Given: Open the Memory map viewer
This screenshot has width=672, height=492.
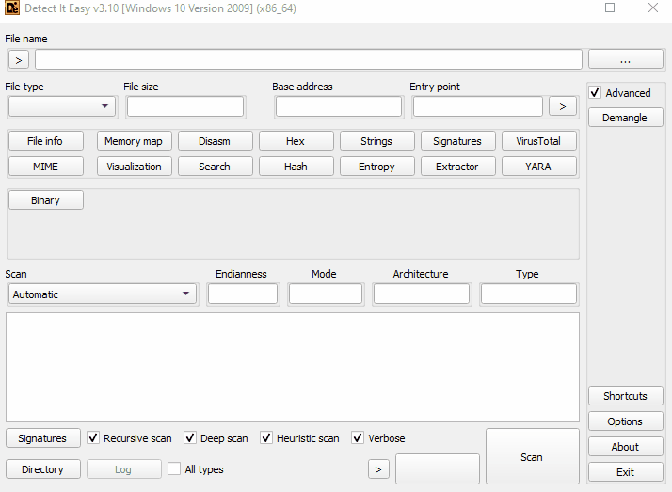Looking at the screenshot, I should 134,141.
